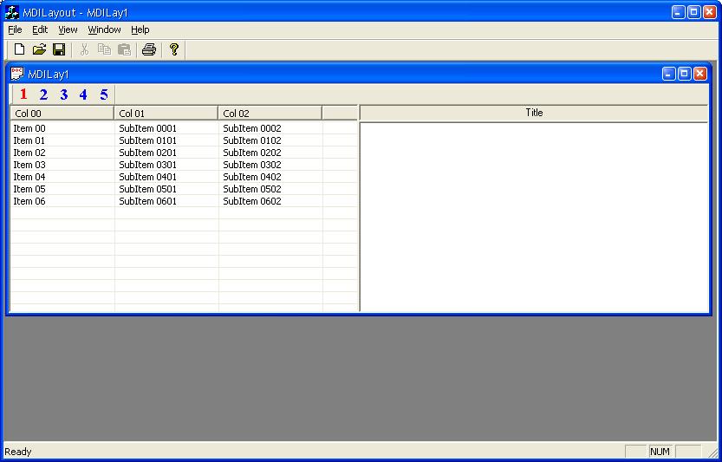Open the Help menu
This screenshot has width=722, height=462.
(x=140, y=30)
